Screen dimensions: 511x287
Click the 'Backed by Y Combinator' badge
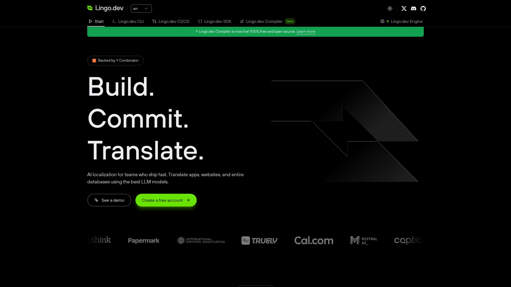coord(116,61)
